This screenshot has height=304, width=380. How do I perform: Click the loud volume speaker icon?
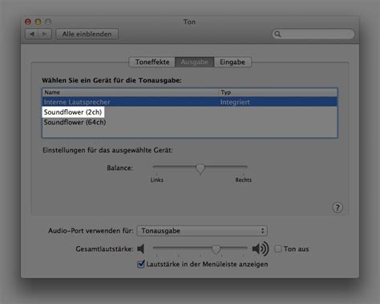click(261, 249)
